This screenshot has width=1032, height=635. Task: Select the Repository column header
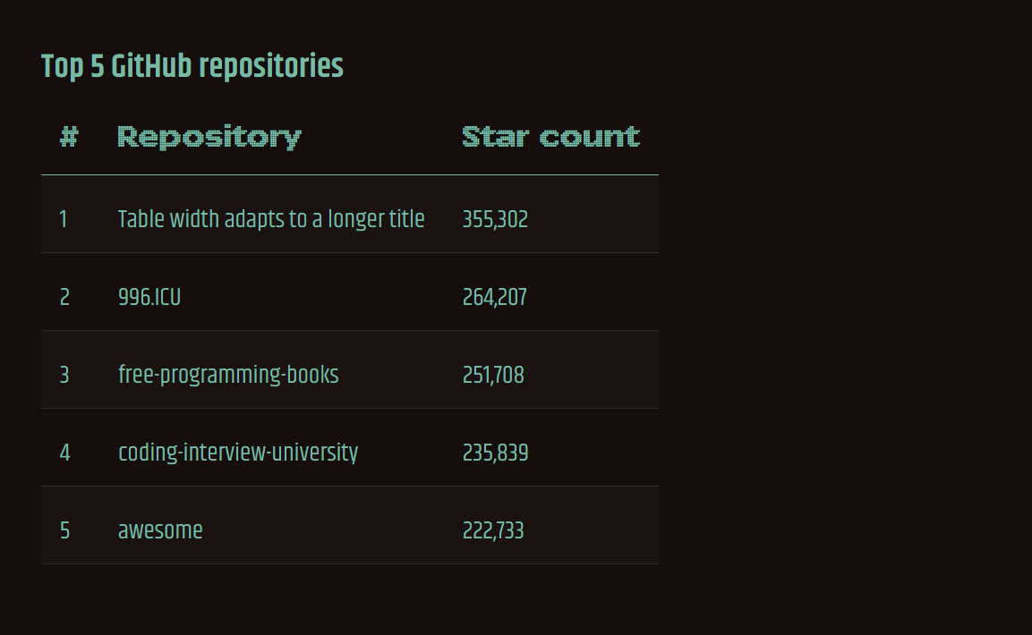(209, 137)
